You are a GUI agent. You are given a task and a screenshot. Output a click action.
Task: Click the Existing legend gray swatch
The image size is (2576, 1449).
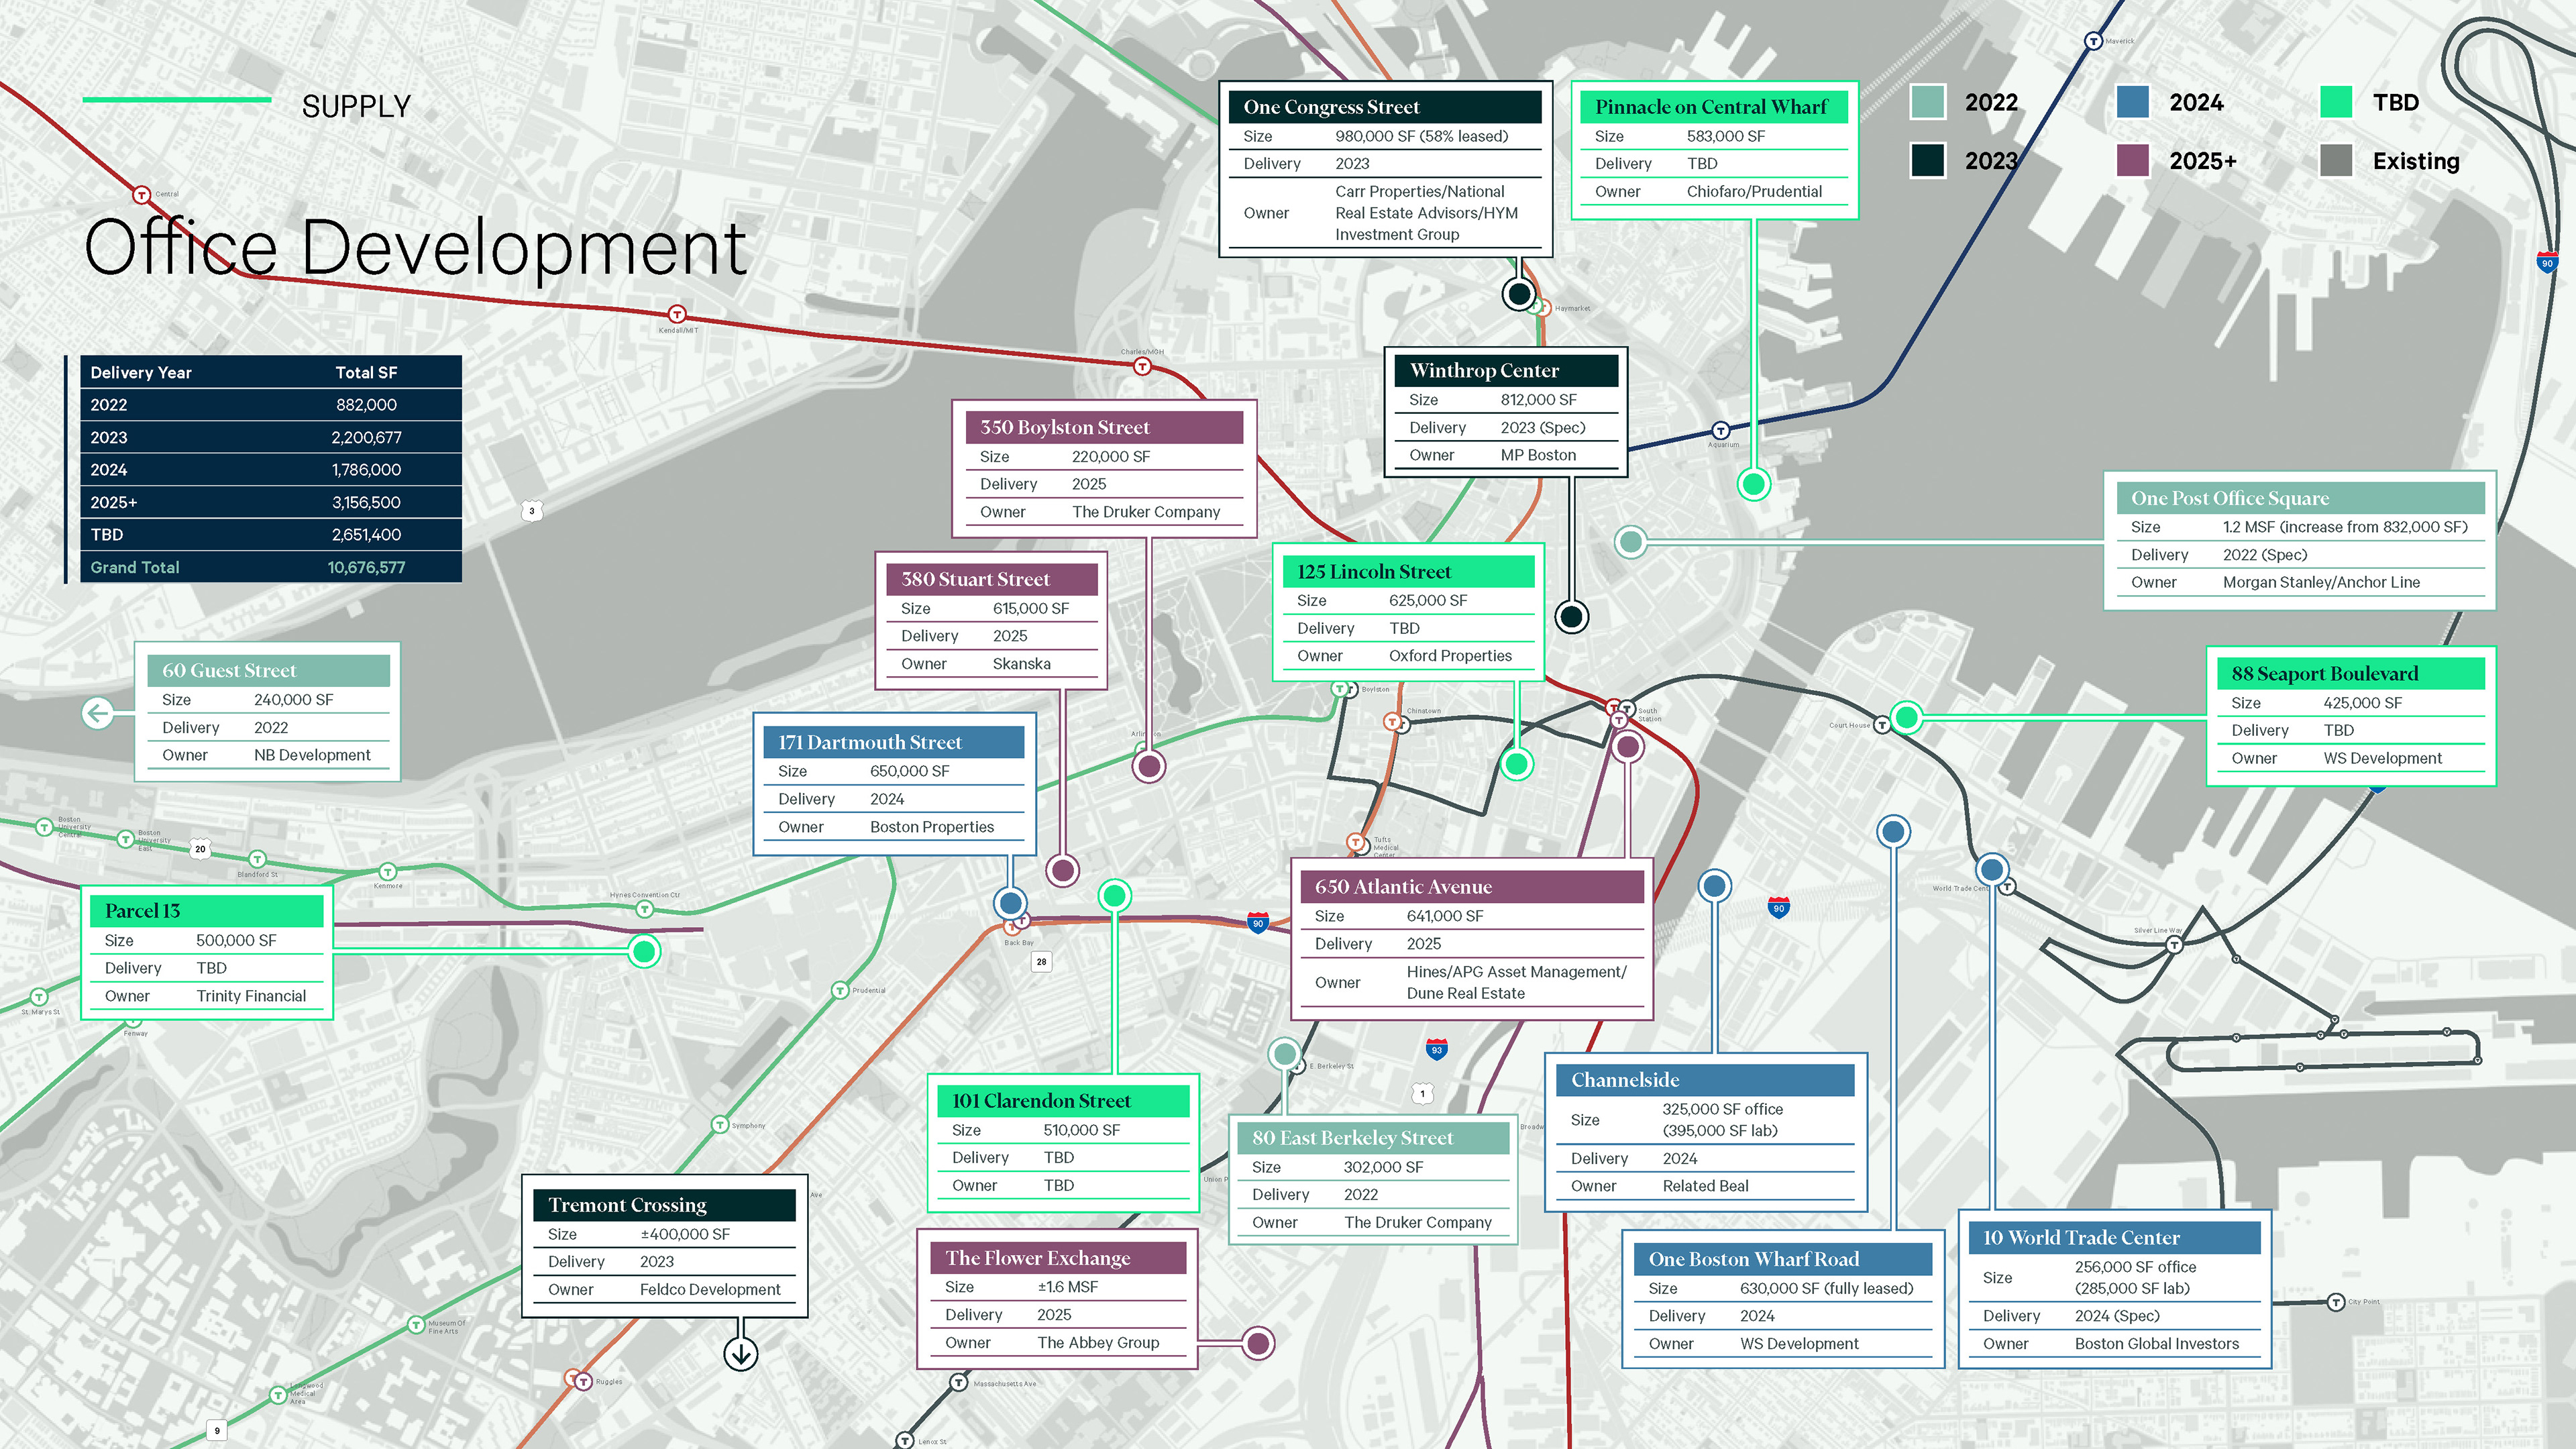point(2336,160)
